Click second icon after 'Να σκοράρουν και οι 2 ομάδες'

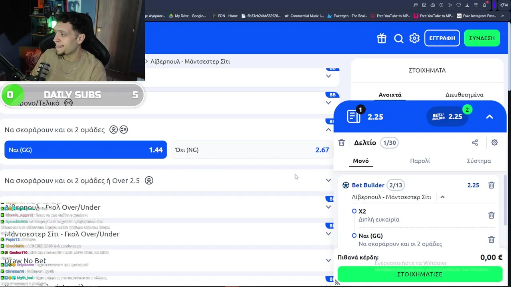pos(124,130)
